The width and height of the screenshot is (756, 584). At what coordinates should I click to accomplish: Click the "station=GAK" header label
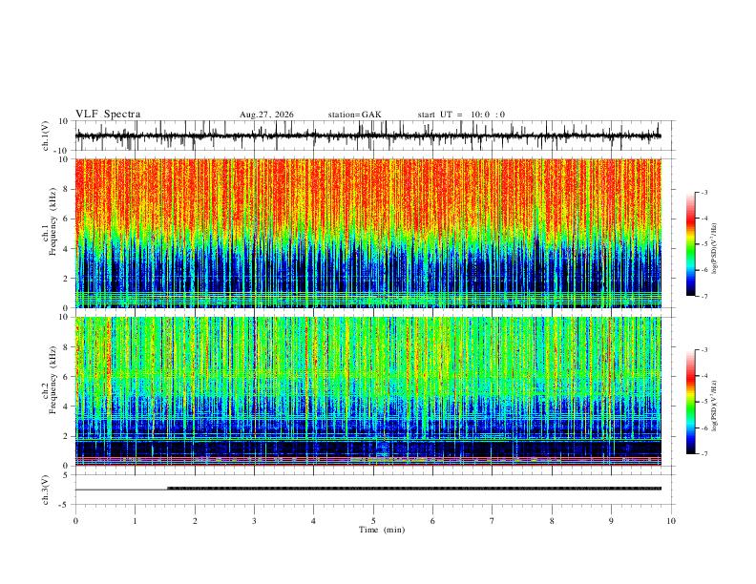(x=354, y=115)
